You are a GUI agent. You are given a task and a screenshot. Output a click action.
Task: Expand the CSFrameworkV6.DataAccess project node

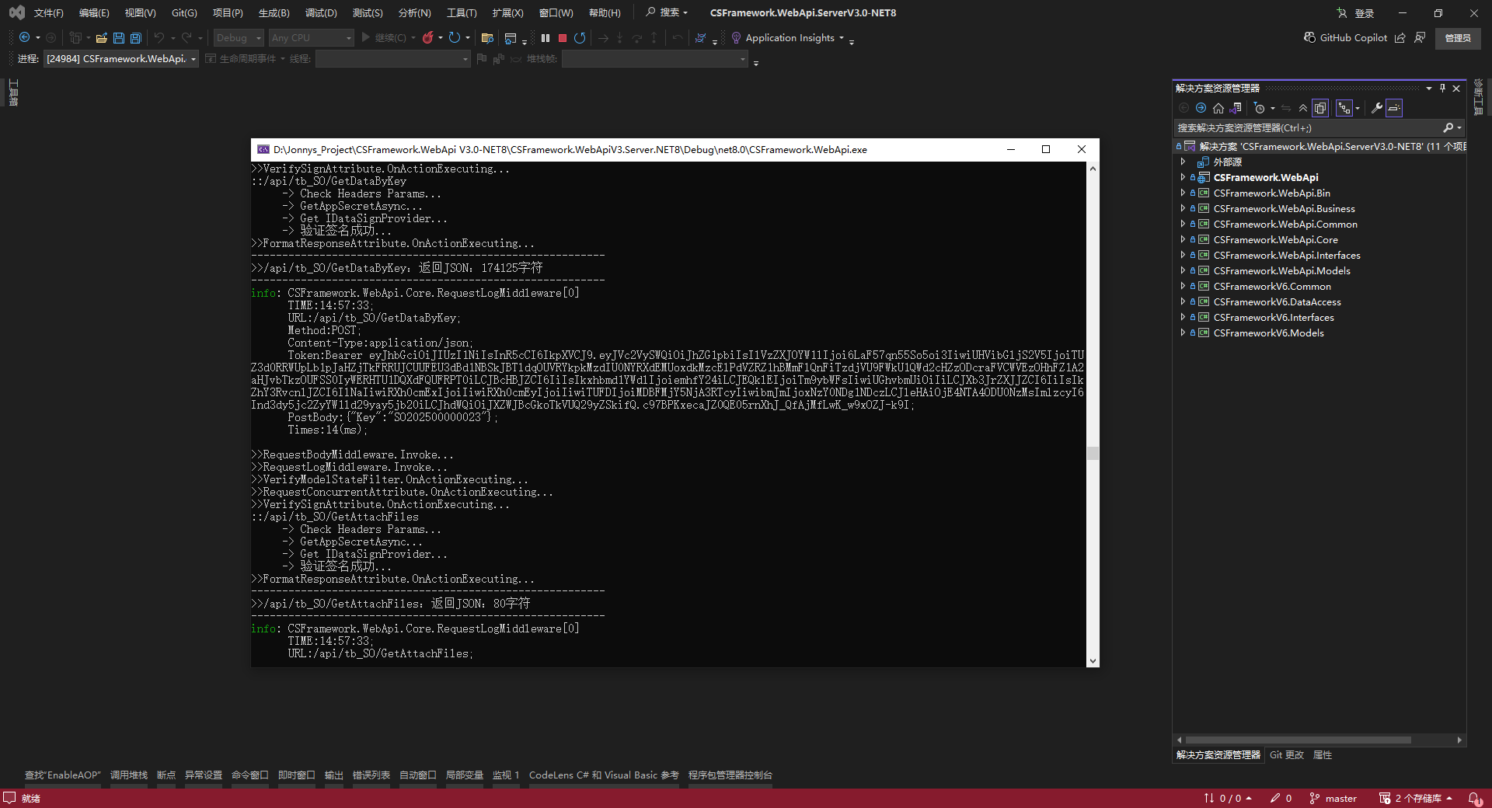coord(1183,301)
